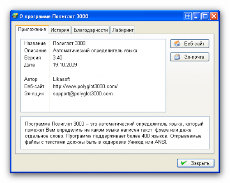Viewport: 230px width, 183px height.
Task: Click the envelope icon on Эл-почта button
Action: point(177,57)
